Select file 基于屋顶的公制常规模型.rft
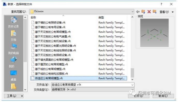Screen dimensions: 178x102 tap(79, 64)
